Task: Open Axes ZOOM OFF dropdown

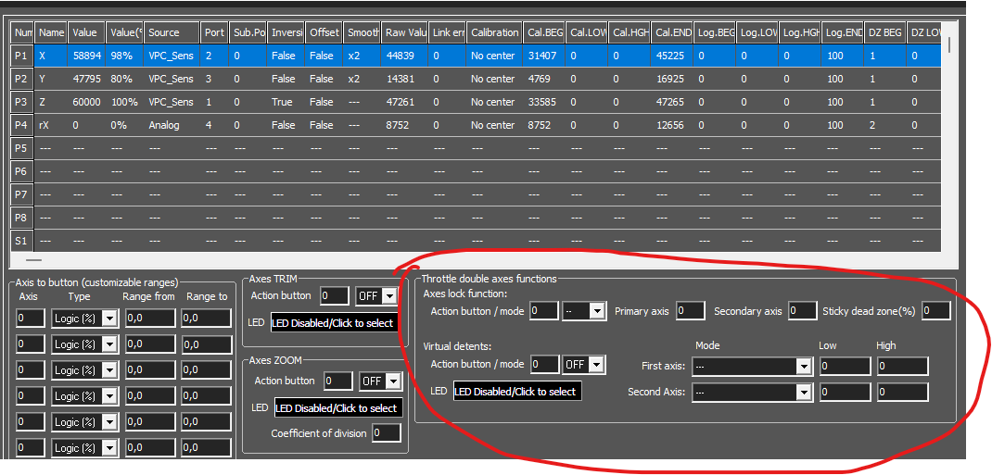Action: 381,381
